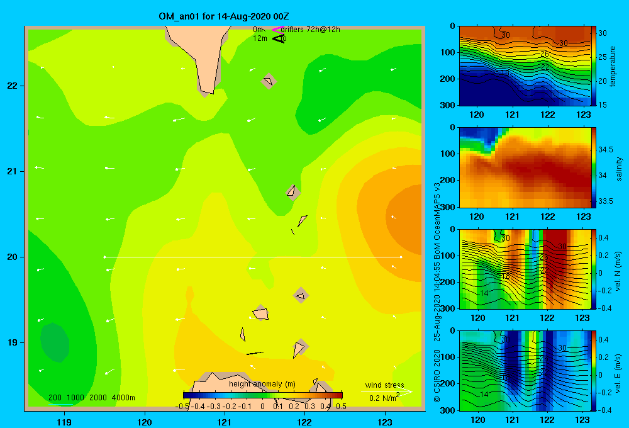629x428 pixels.
Task: Click the '© CSIRO 2020' copyright text
Action: (x=437, y=375)
